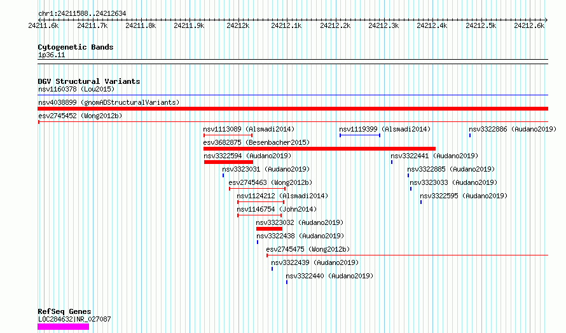This screenshot has height=333, width=566.
Task: Select the thick red bar under esv3682875
Action: pyautogui.click(x=319, y=149)
